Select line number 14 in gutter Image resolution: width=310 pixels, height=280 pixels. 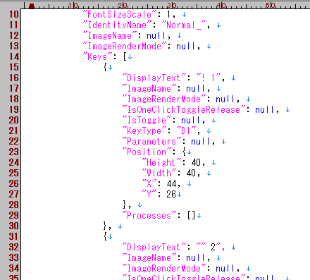[14, 56]
